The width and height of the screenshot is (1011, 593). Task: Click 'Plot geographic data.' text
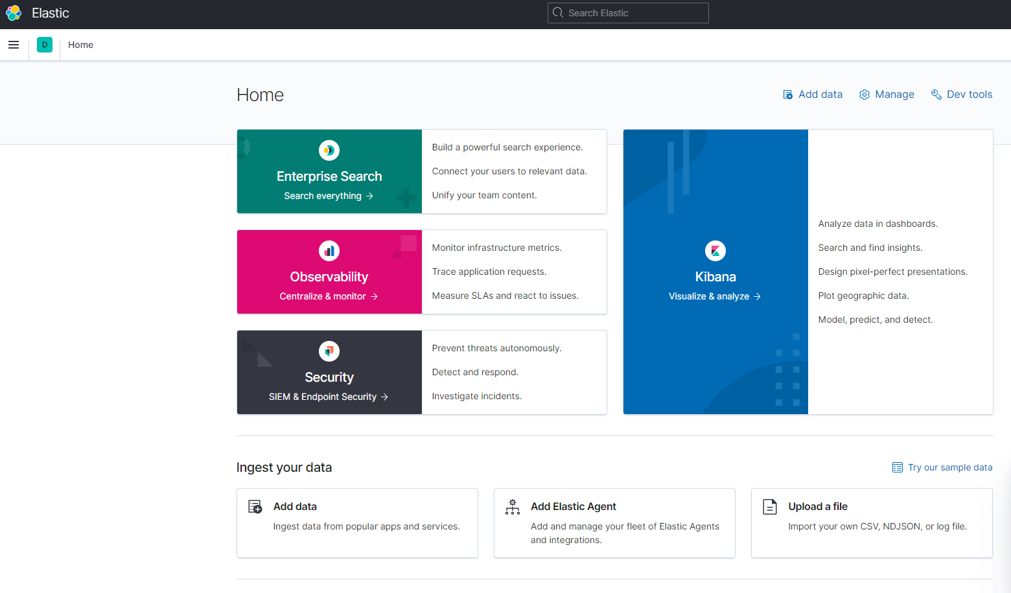point(864,296)
